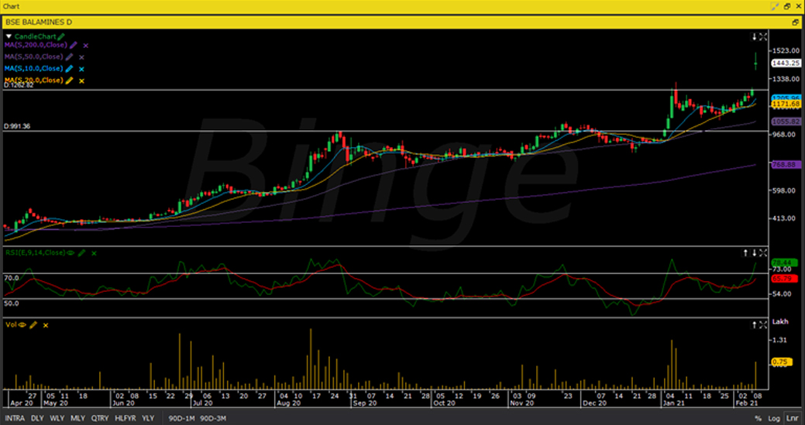Remove the MA(S,10.0,Close) indicator

[x=81, y=69]
